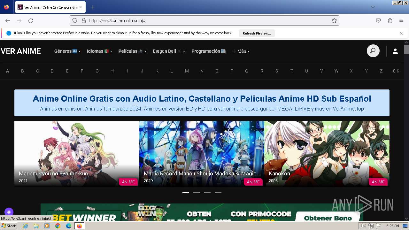409x230 pixels.
Task: Close the Ver Anime tab
Action: [80, 7]
